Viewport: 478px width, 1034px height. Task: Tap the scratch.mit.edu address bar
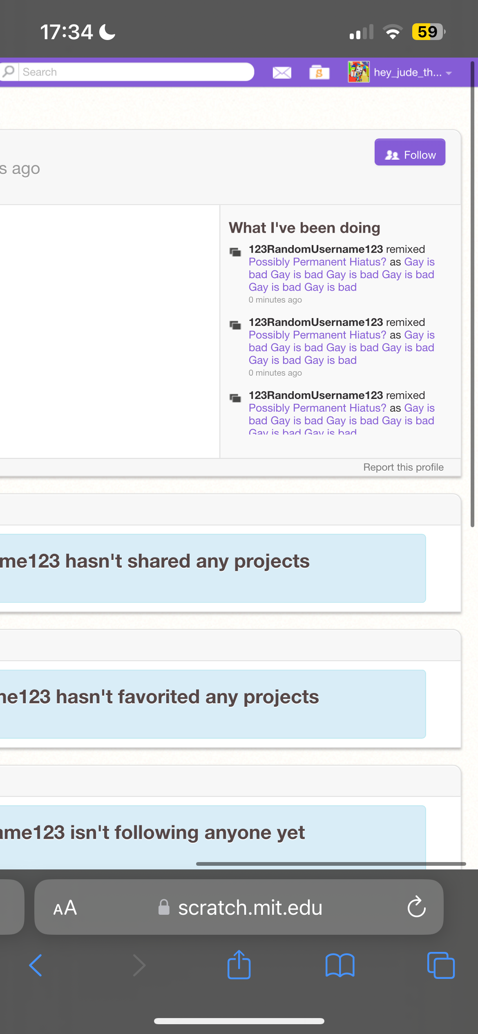(250, 907)
